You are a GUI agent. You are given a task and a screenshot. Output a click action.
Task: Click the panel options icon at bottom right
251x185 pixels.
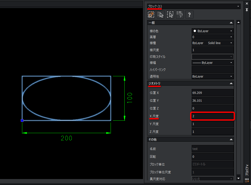point(247,180)
